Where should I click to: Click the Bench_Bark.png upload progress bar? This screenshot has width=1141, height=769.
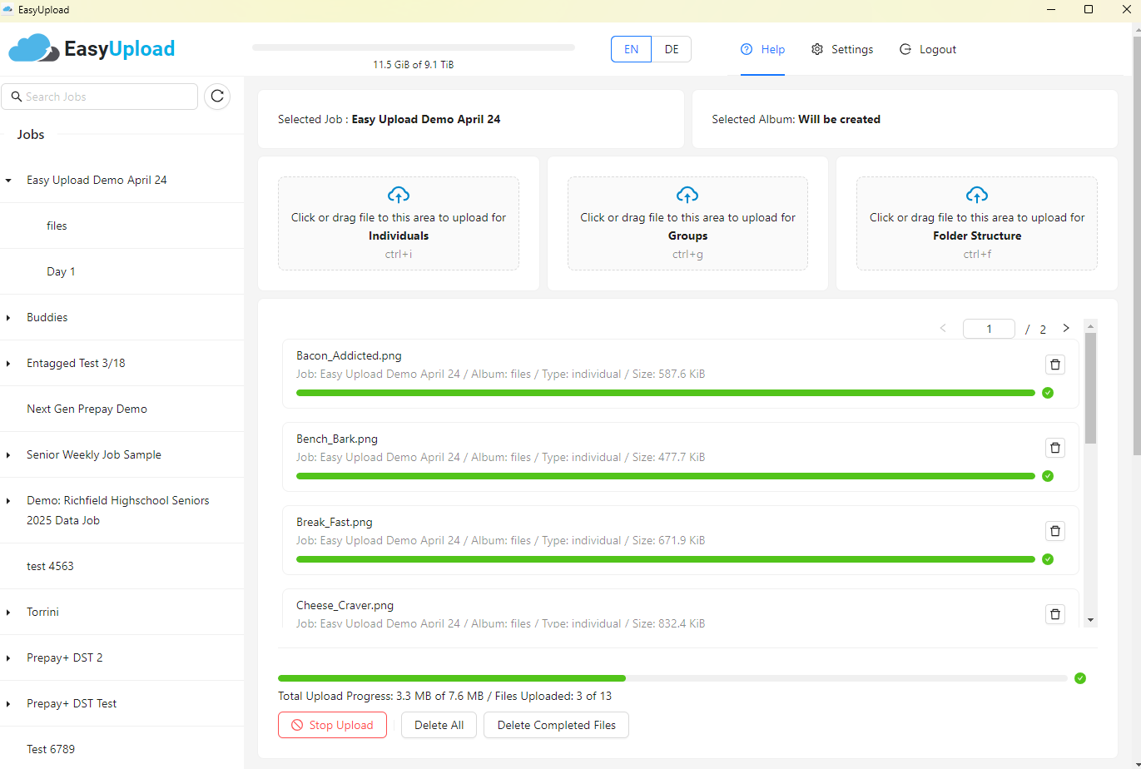[666, 476]
